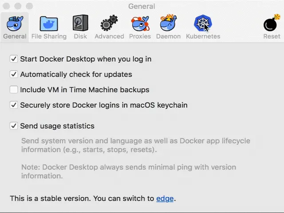Enable Include VM in Time Machine backups
Image resolution: width=284 pixels, height=213 pixels.
click(x=14, y=90)
